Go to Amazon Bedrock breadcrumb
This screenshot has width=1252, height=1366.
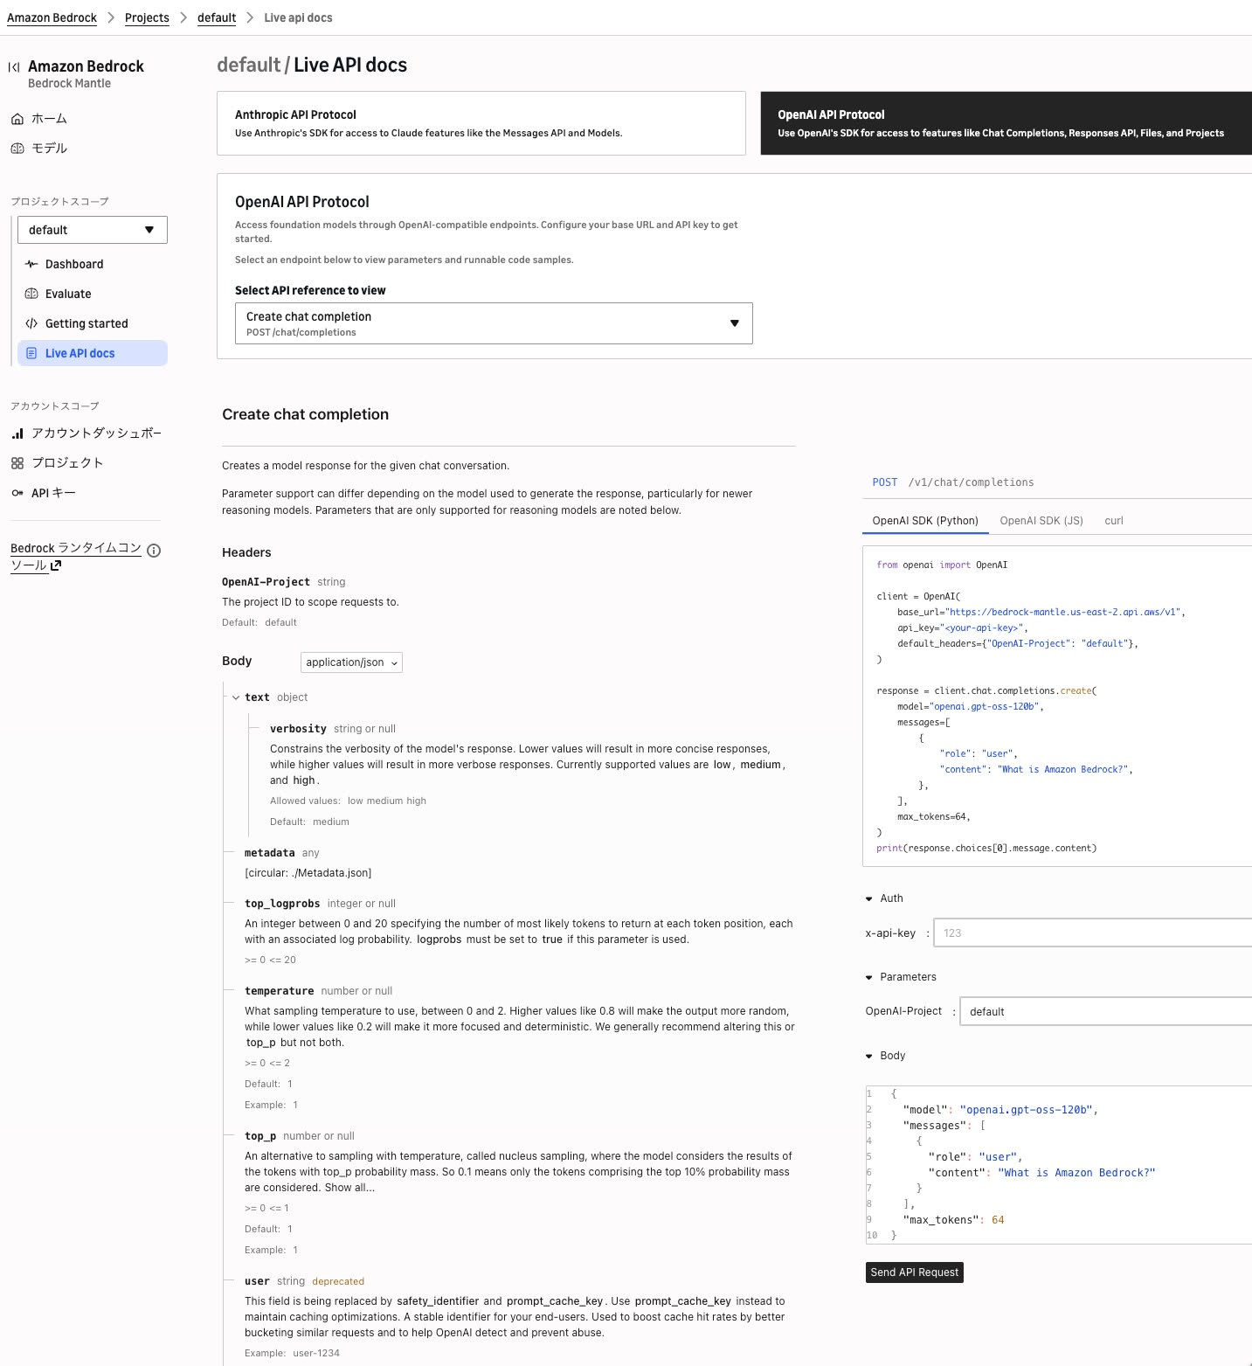(52, 17)
